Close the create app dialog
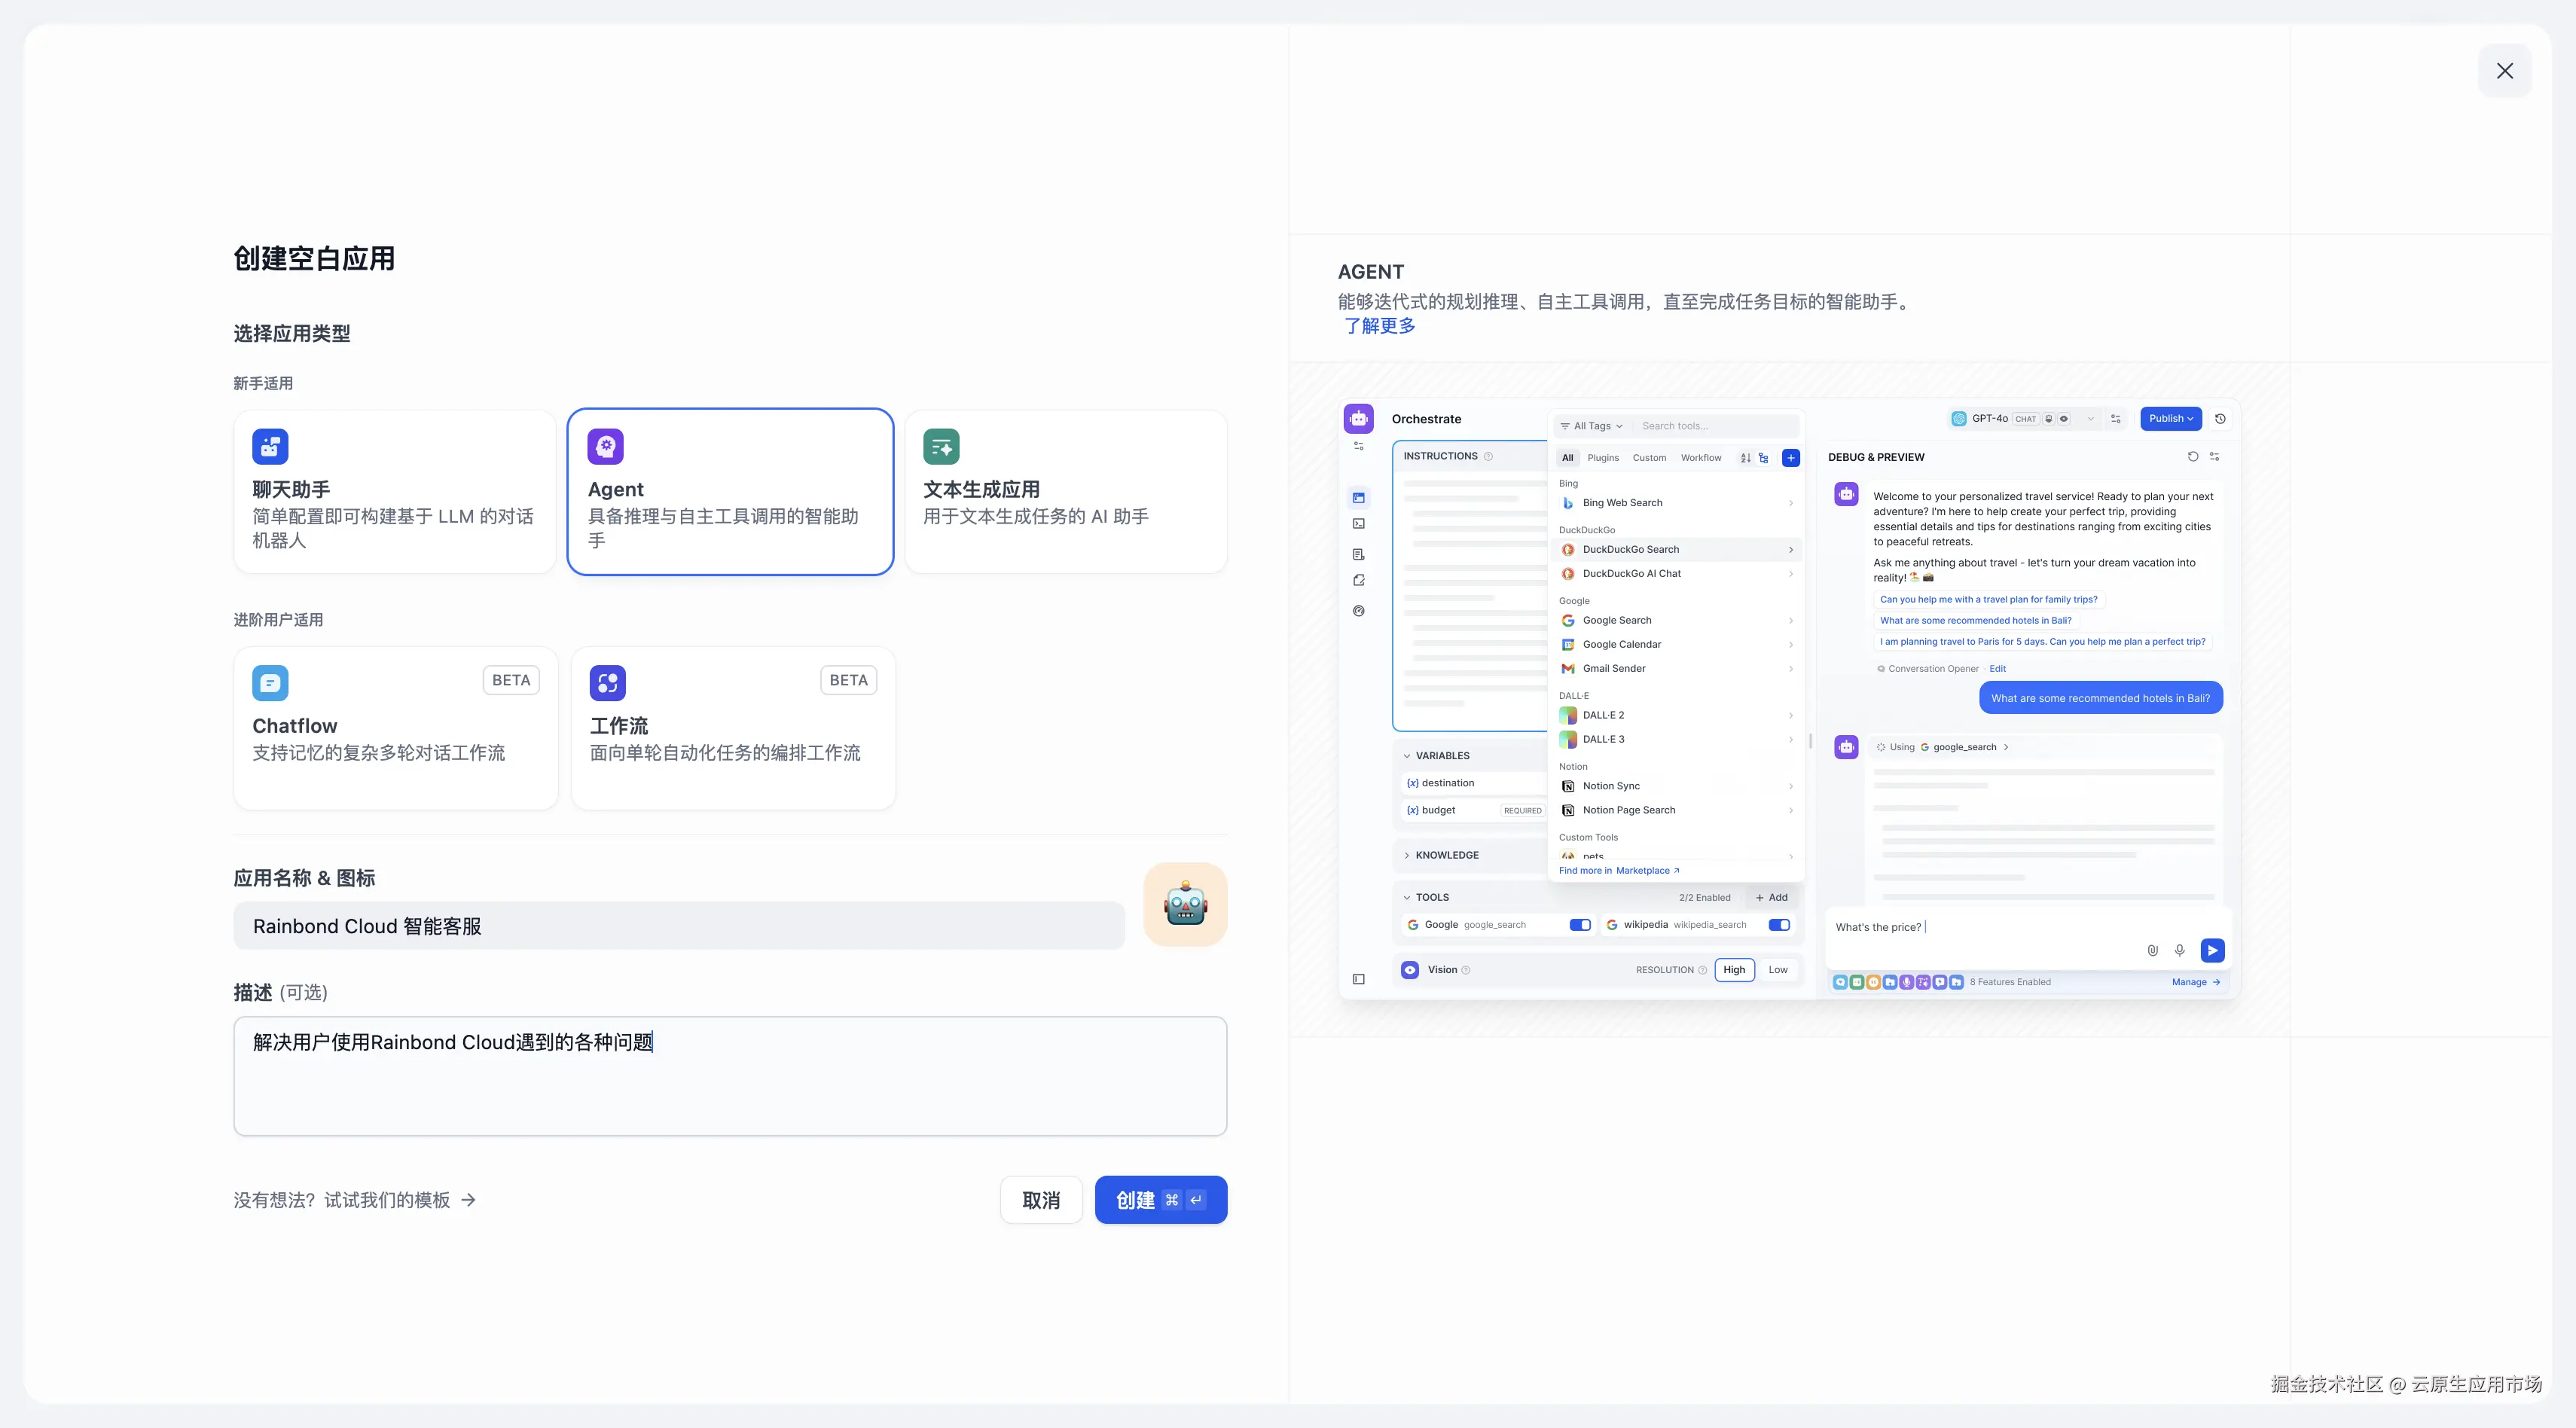 [x=2504, y=71]
